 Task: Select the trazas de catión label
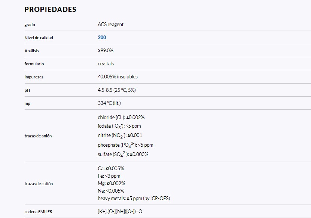click(x=39, y=184)
